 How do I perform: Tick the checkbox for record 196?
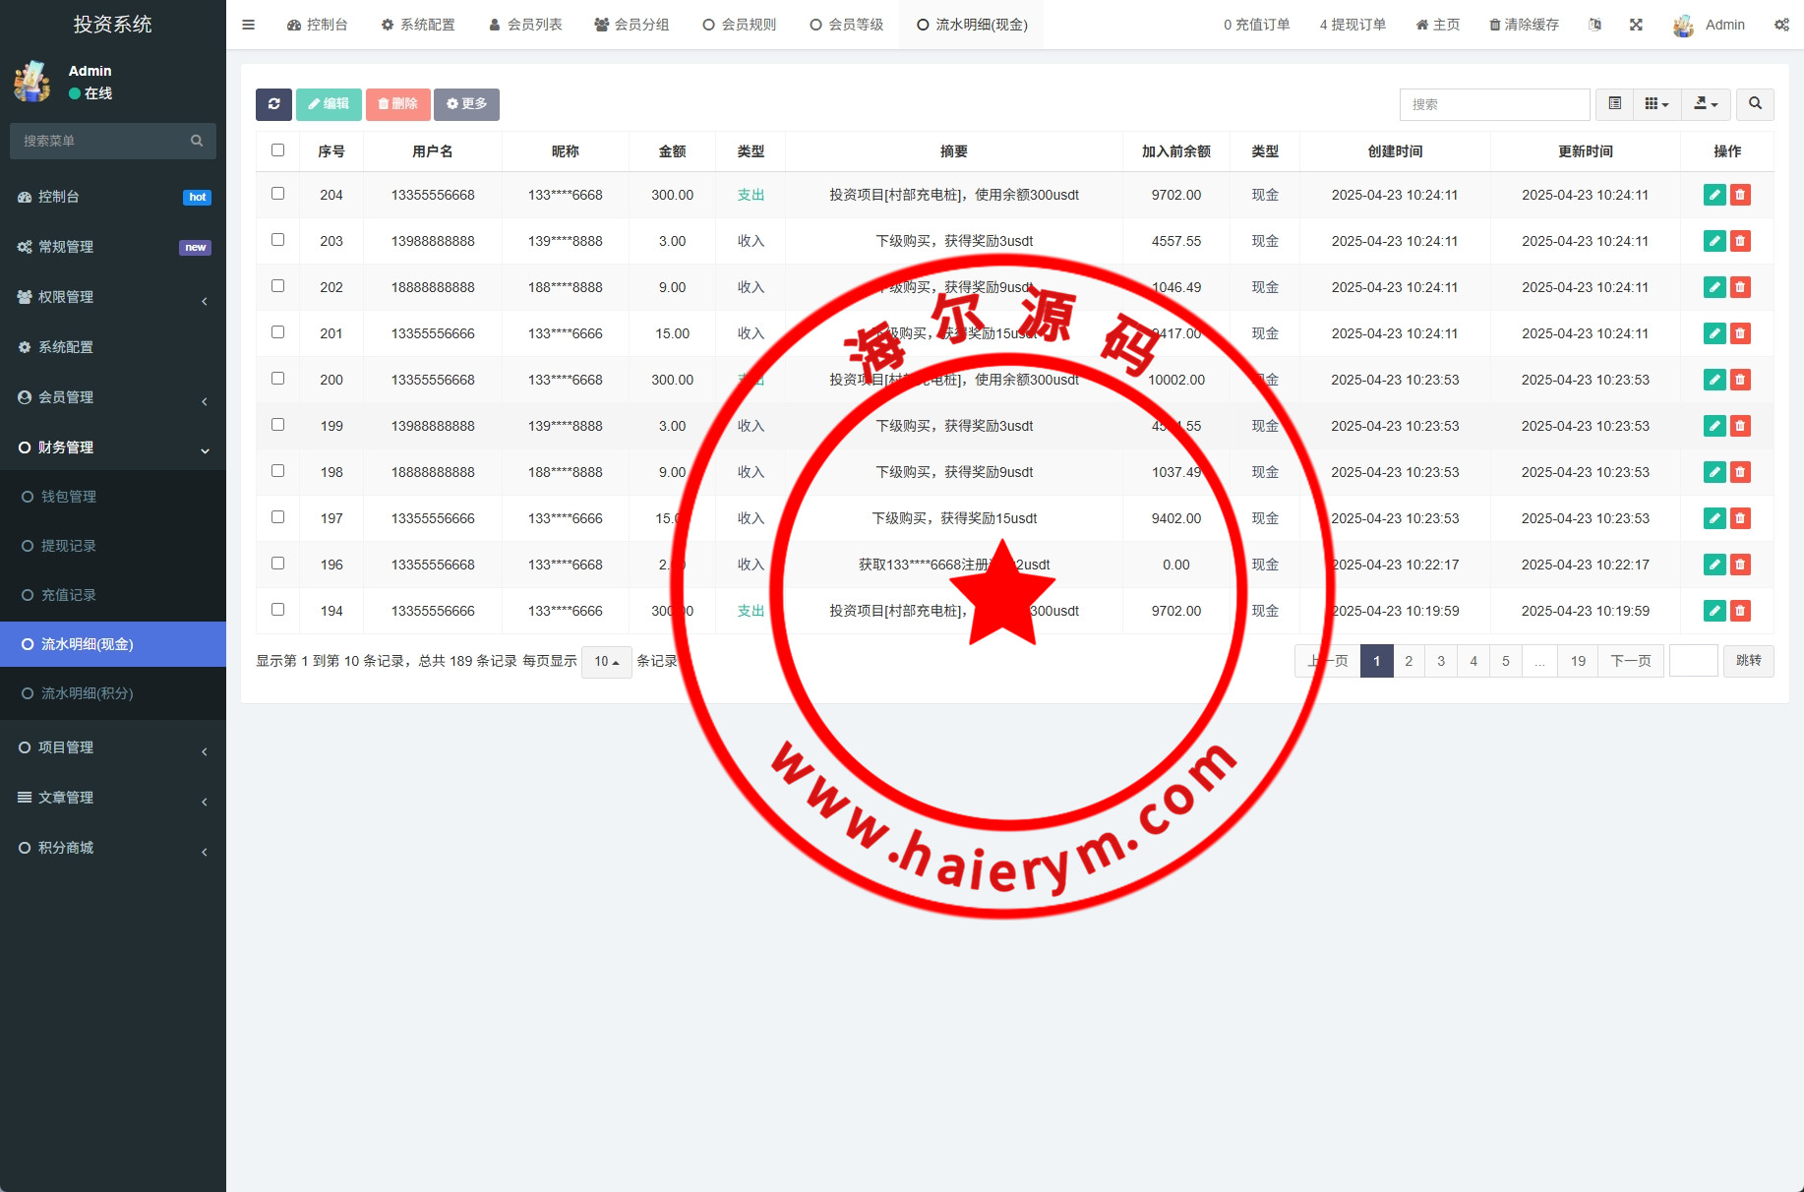tap(277, 564)
